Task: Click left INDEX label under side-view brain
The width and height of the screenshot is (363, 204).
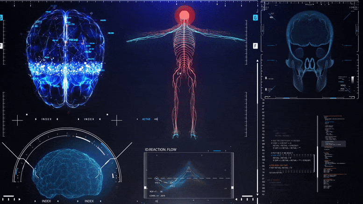Action: 46,201
